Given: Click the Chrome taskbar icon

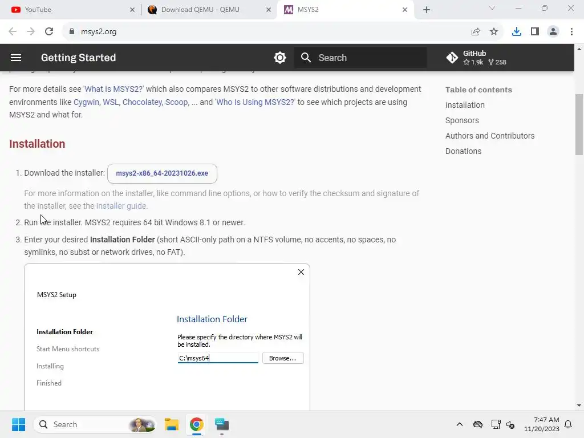Looking at the screenshot, I should [197, 424].
